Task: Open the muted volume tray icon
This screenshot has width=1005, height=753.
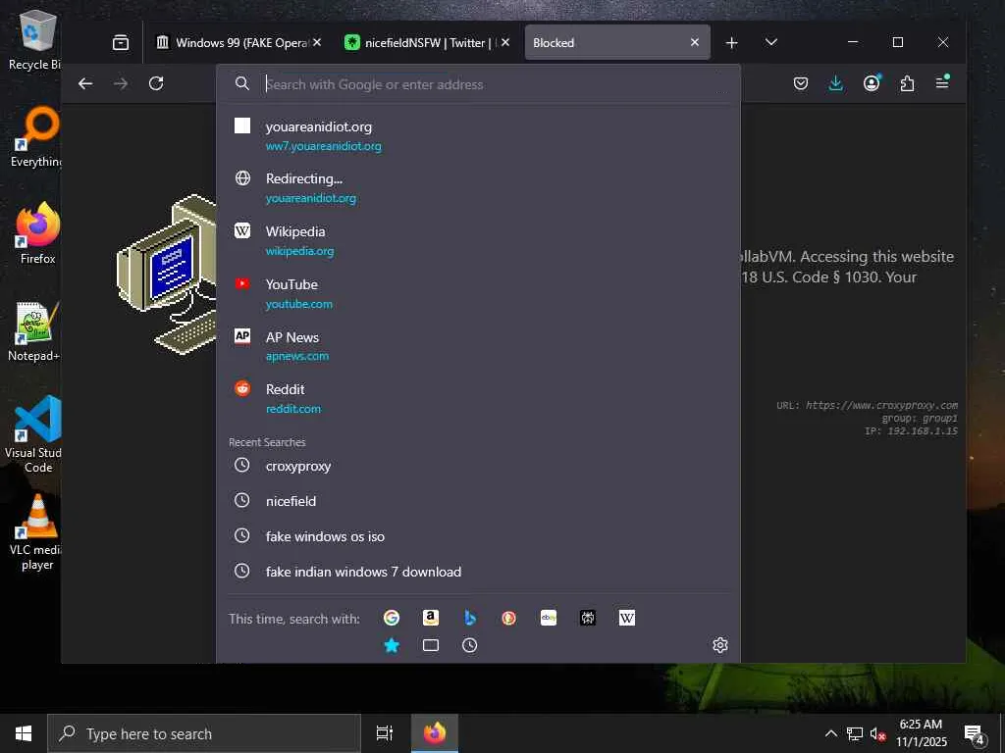Action: tap(877, 733)
